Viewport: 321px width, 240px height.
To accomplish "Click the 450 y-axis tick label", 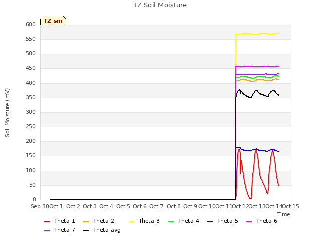I will [x=31, y=68].
